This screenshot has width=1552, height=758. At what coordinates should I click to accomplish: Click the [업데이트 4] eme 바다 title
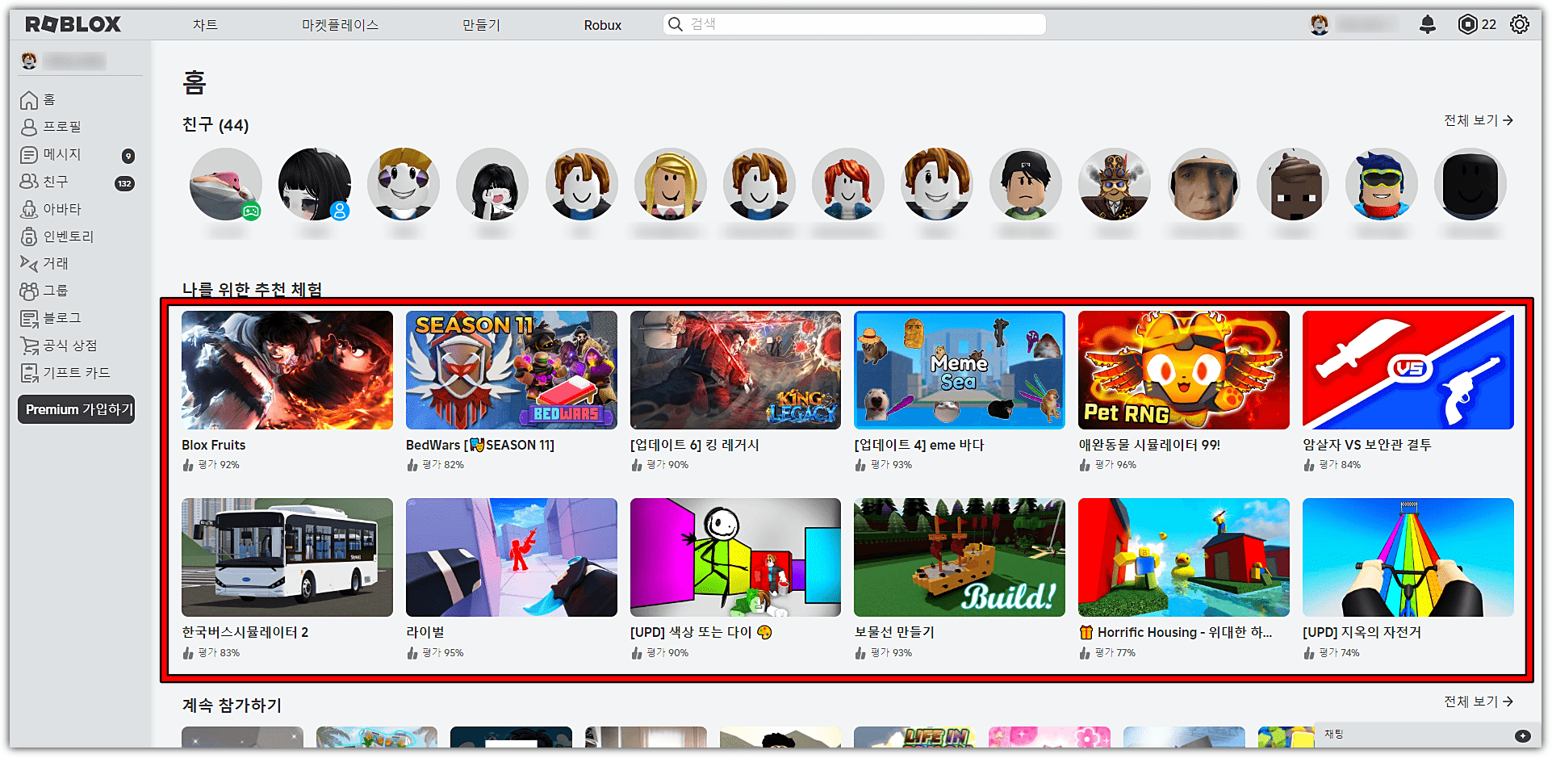(x=919, y=445)
